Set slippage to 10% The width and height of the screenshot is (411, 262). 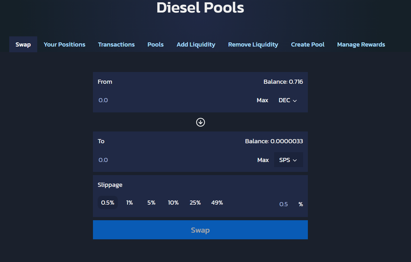173,203
